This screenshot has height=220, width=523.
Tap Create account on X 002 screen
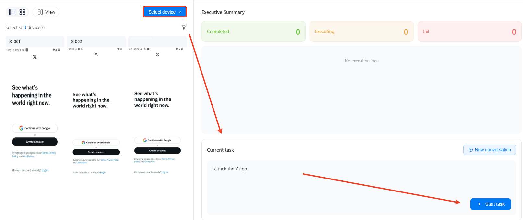point(96,152)
